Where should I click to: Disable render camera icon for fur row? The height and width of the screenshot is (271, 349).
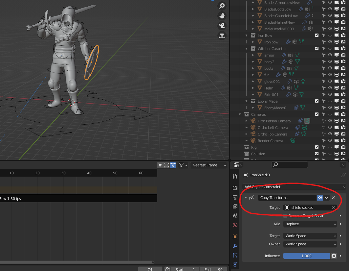point(343,75)
